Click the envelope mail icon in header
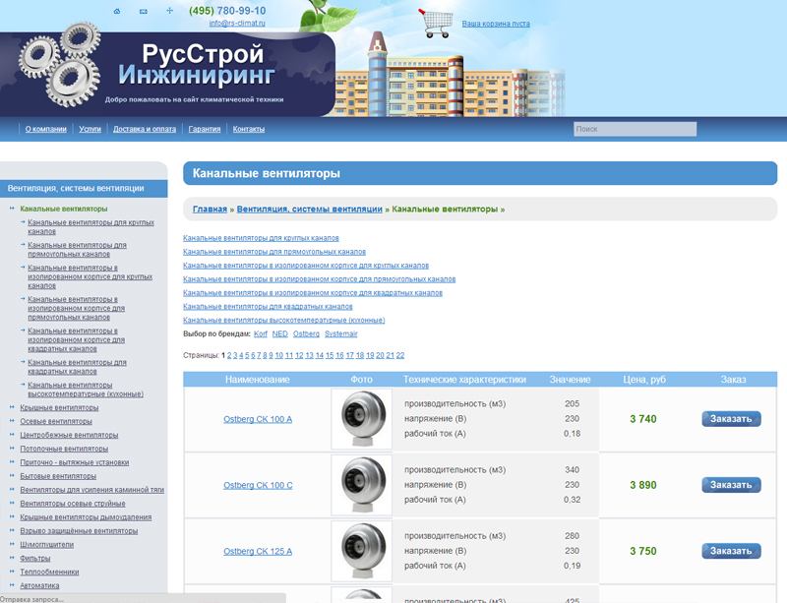This screenshot has height=603, width=787. pos(144,11)
